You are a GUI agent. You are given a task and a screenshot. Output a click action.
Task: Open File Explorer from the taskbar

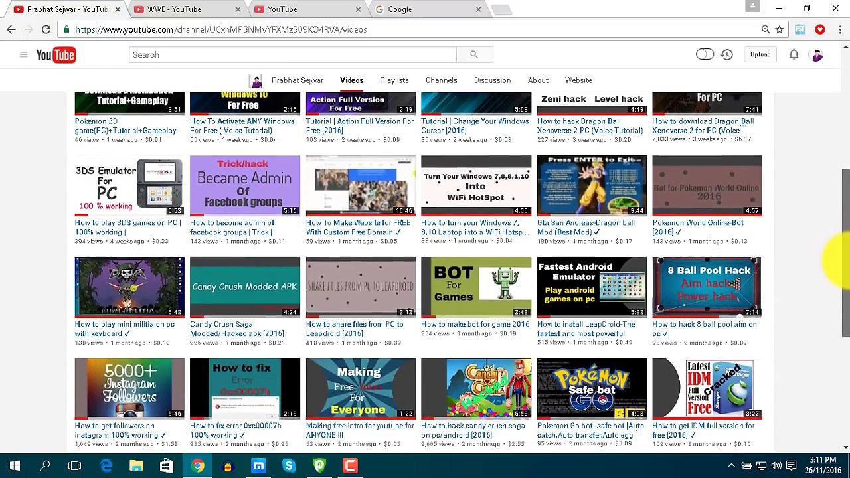tap(136, 466)
